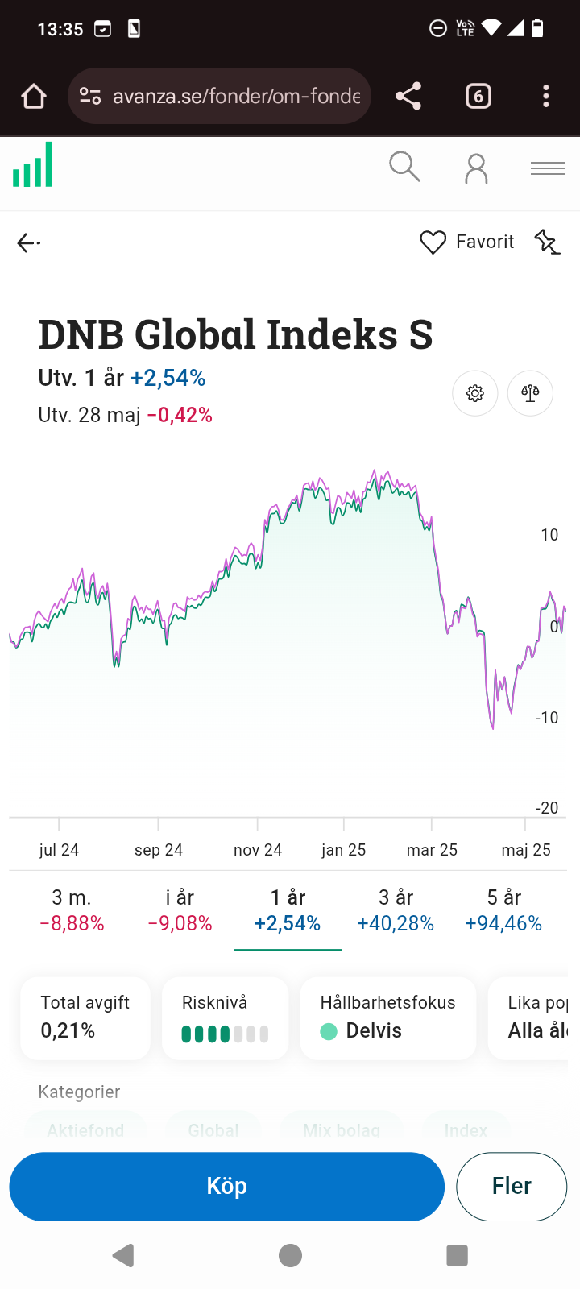The height and width of the screenshot is (1289, 580).
Task: Tap the browser share icon
Action: tap(408, 97)
